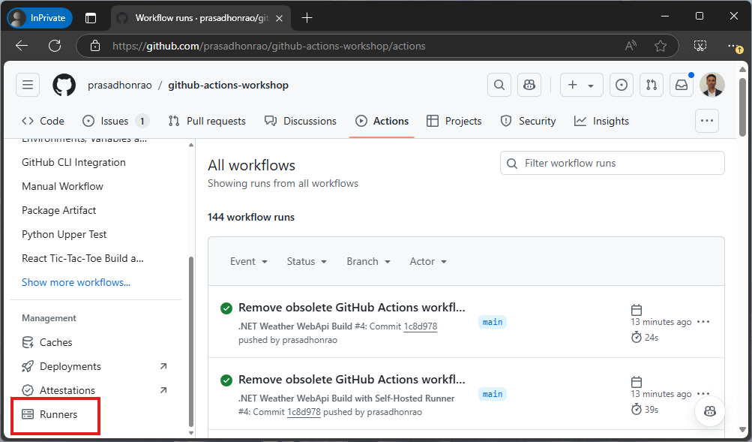Open commit 1c8d978 in Weather WebApi Build run
This screenshot has width=752, height=442.
(421, 326)
